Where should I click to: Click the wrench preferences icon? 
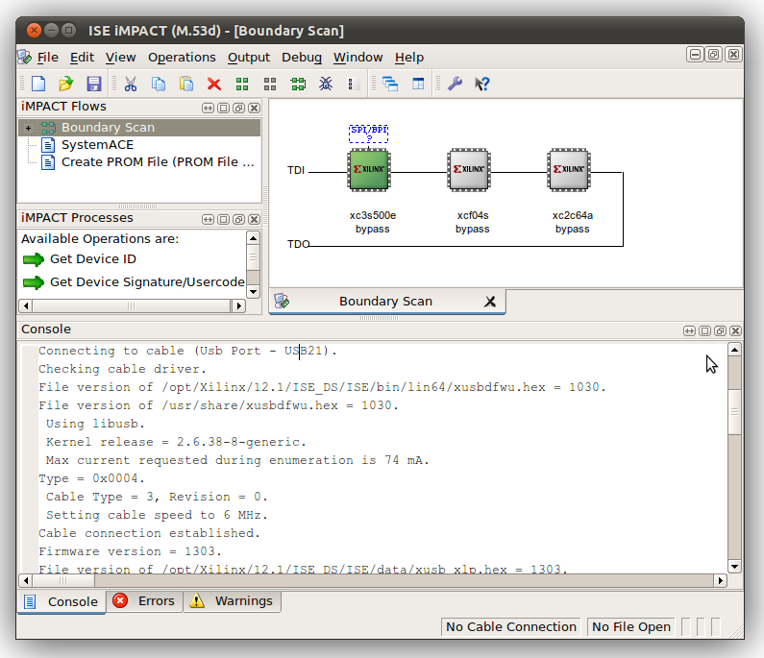[455, 84]
